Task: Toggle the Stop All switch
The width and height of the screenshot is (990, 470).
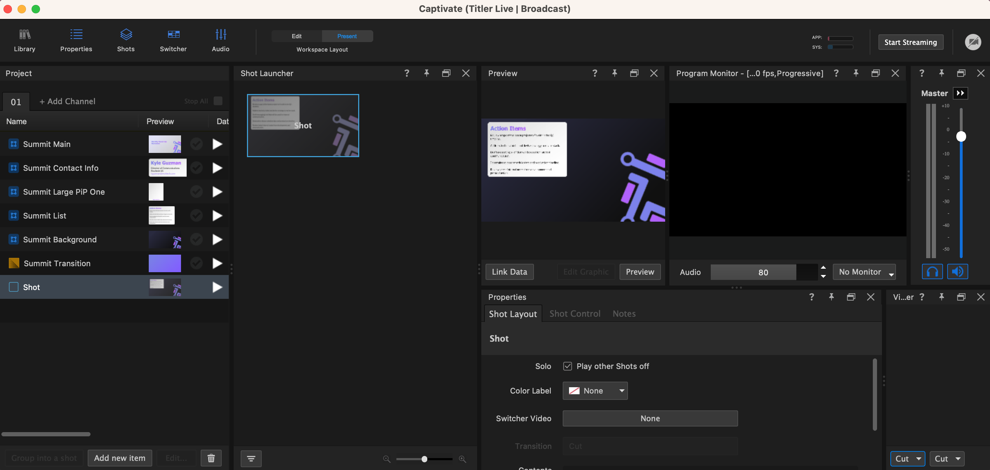Action: pos(218,101)
